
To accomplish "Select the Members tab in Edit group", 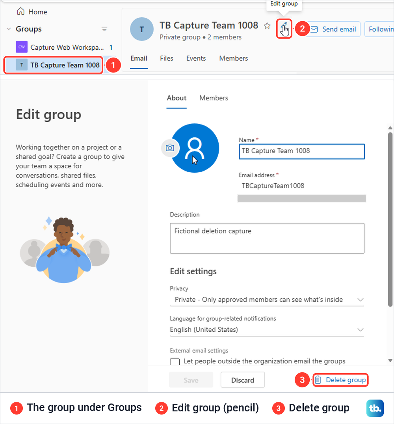I will pos(214,98).
